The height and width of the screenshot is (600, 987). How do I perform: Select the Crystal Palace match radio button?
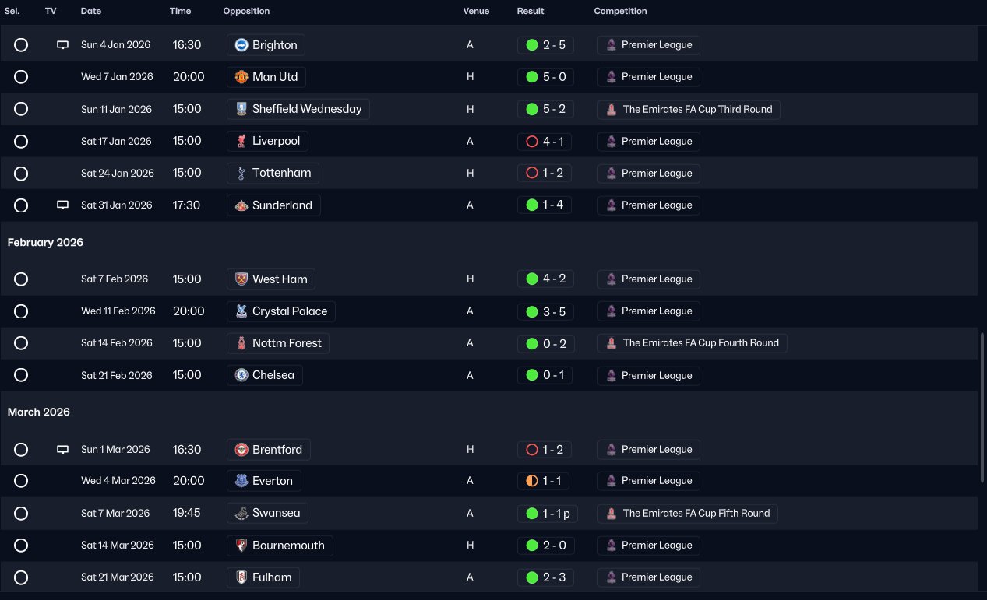21,311
